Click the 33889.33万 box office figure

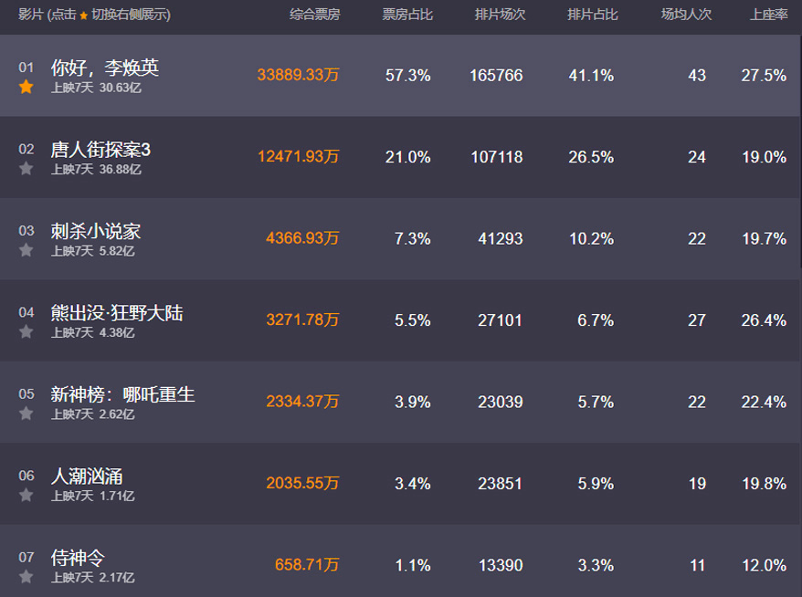[298, 76]
